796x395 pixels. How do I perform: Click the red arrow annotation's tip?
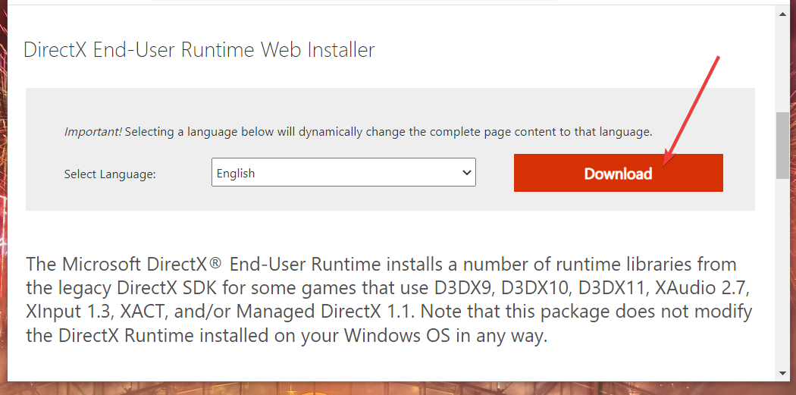pos(665,165)
